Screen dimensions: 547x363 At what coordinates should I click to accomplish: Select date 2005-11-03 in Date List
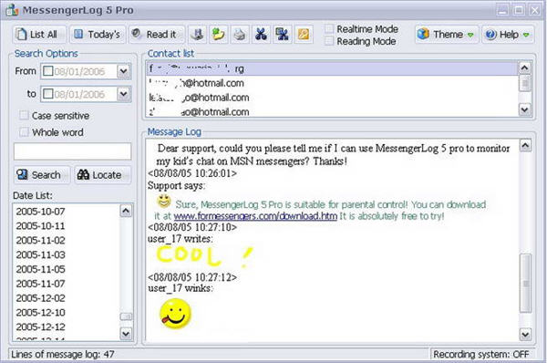coord(40,254)
